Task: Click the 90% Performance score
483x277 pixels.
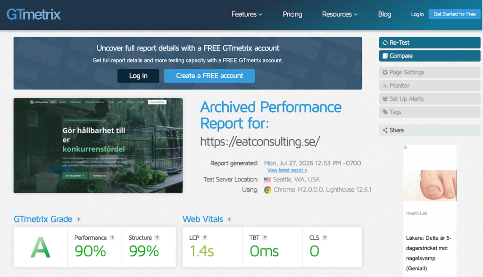Action: [90, 251]
